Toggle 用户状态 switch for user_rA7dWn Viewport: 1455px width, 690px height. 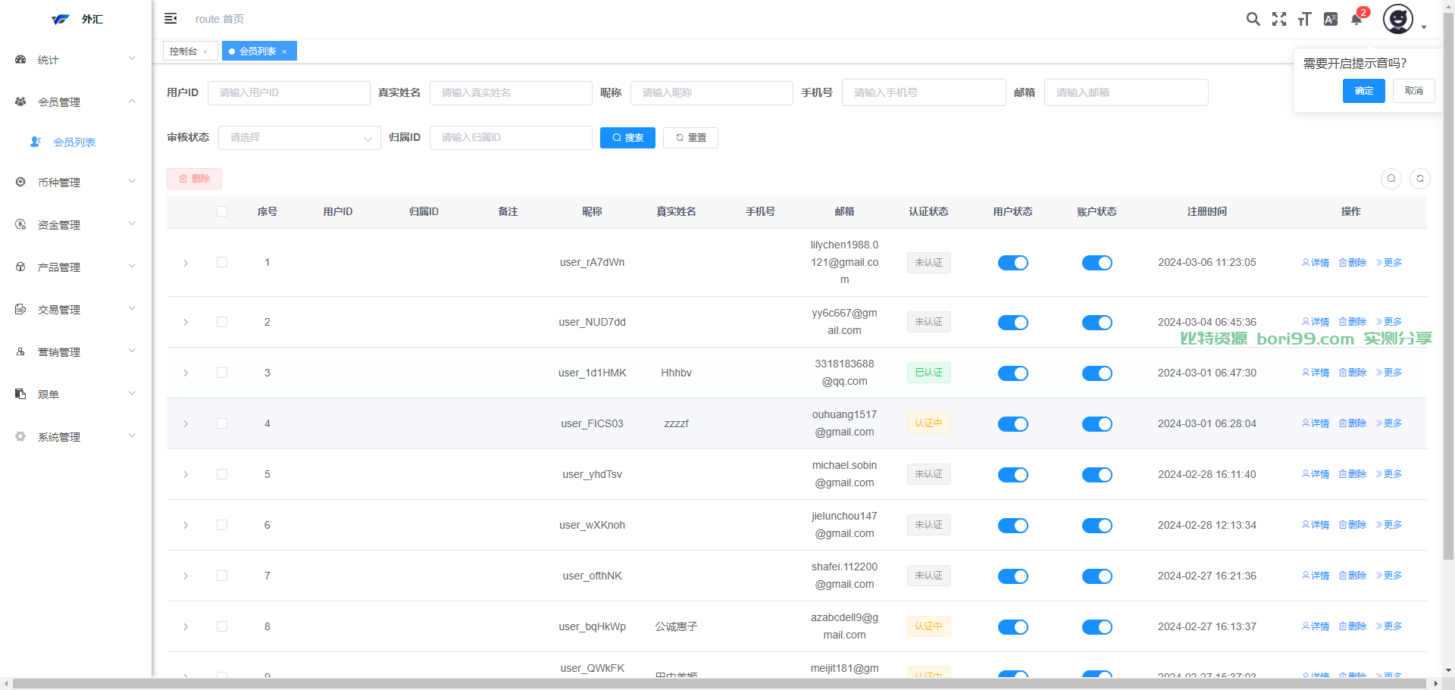pyautogui.click(x=1013, y=263)
